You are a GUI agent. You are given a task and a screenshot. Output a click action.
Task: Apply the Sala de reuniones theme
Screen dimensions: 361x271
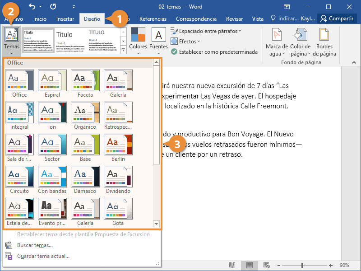(19, 148)
